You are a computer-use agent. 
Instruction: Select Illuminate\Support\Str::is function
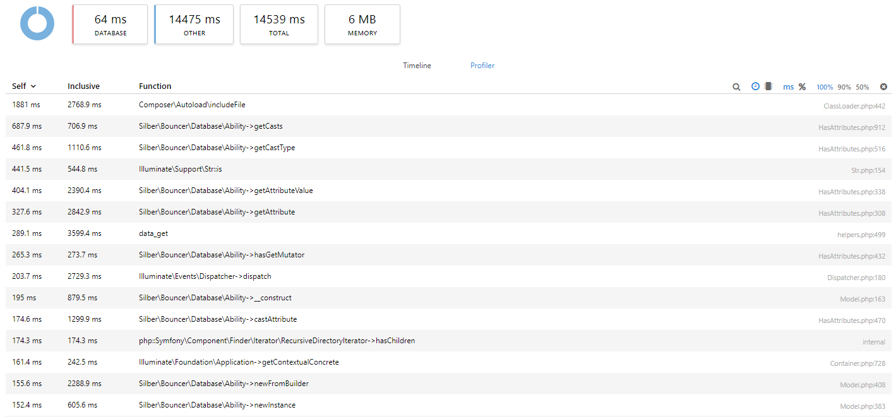click(x=181, y=169)
